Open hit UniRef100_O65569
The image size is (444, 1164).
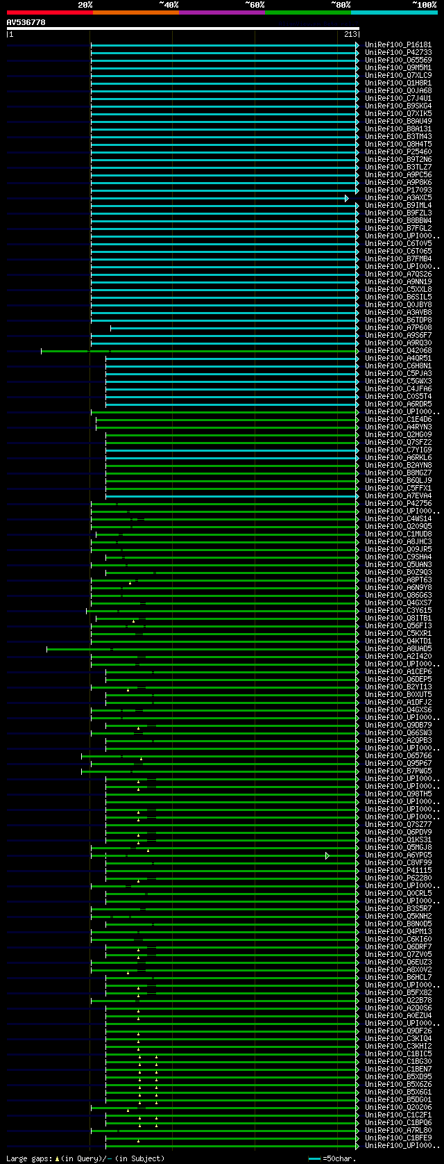pyautogui.click(x=398, y=60)
